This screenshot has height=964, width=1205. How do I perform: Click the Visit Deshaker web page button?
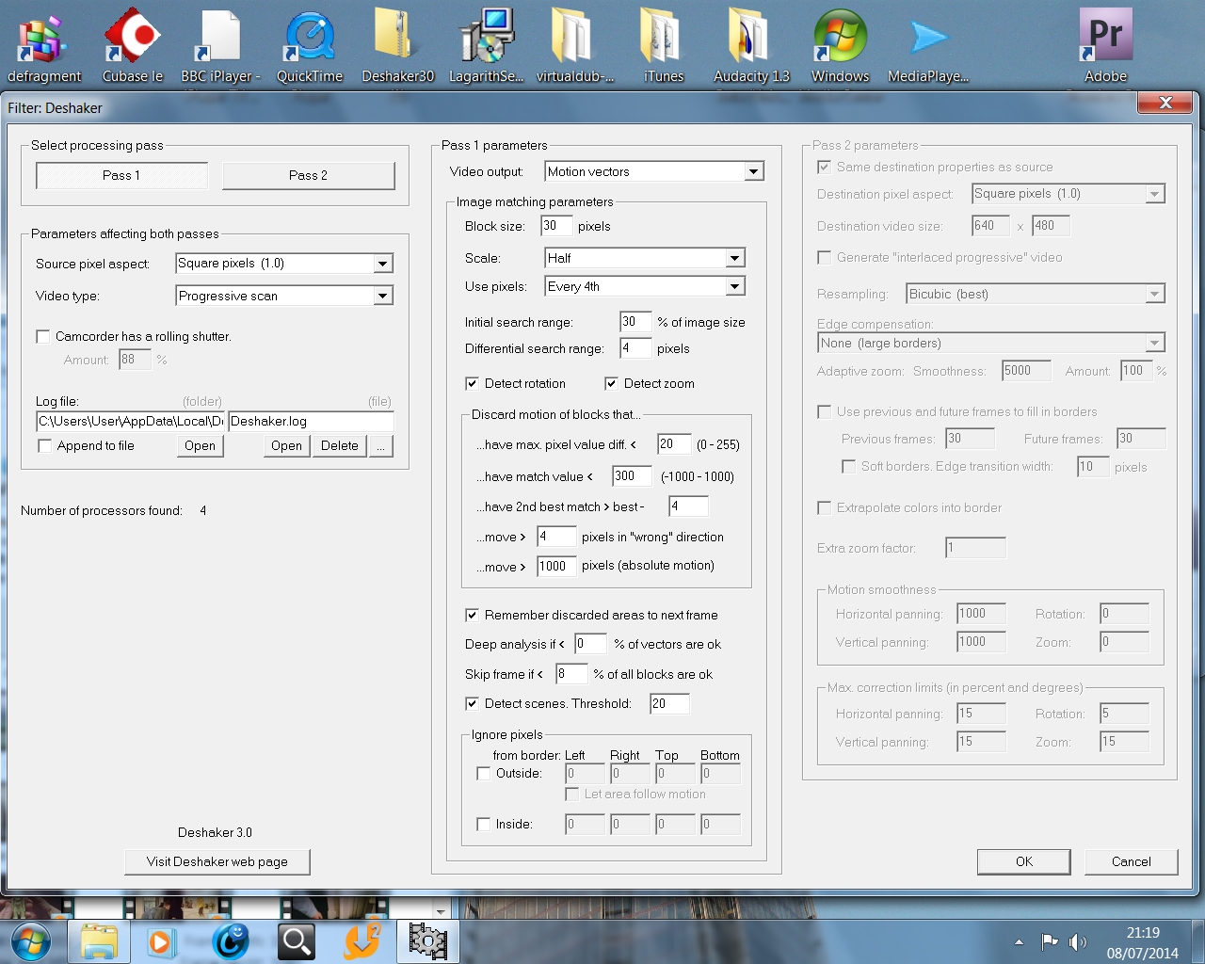point(217,861)
